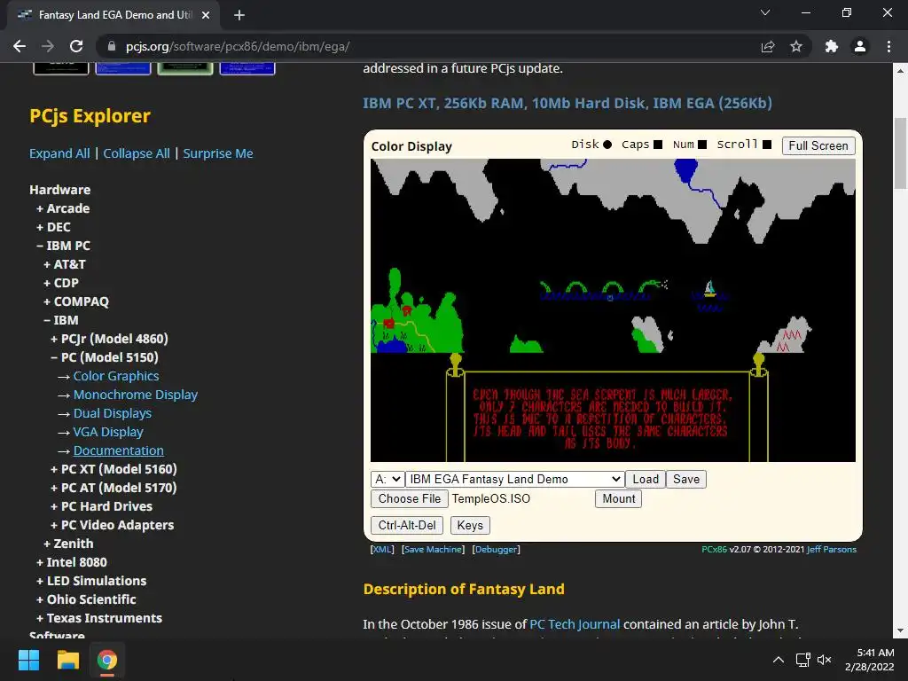Expand the Zenith tree item

point(68,544)
